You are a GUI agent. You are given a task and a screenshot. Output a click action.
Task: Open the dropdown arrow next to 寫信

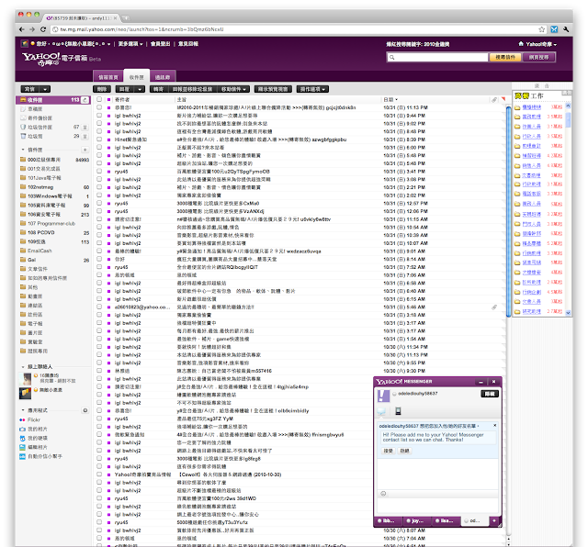click(x=45, y=89)
